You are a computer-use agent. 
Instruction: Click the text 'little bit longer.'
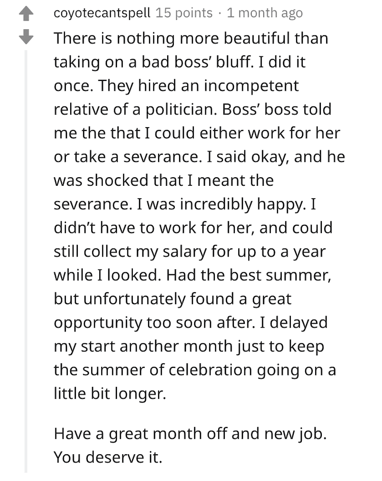click(x=110, y=394)
